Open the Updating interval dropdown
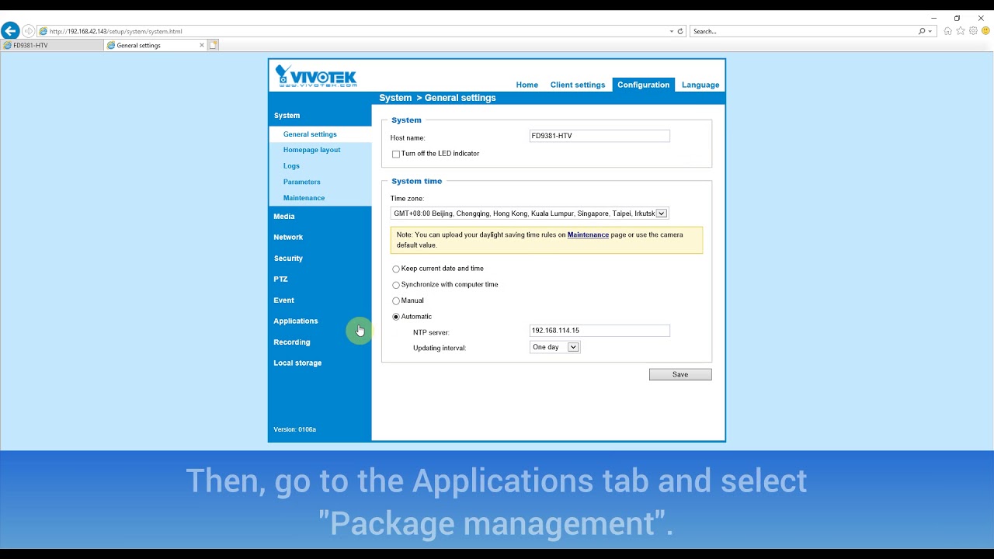Viewport: 994px width, 559px height. (x=555, y=348)
